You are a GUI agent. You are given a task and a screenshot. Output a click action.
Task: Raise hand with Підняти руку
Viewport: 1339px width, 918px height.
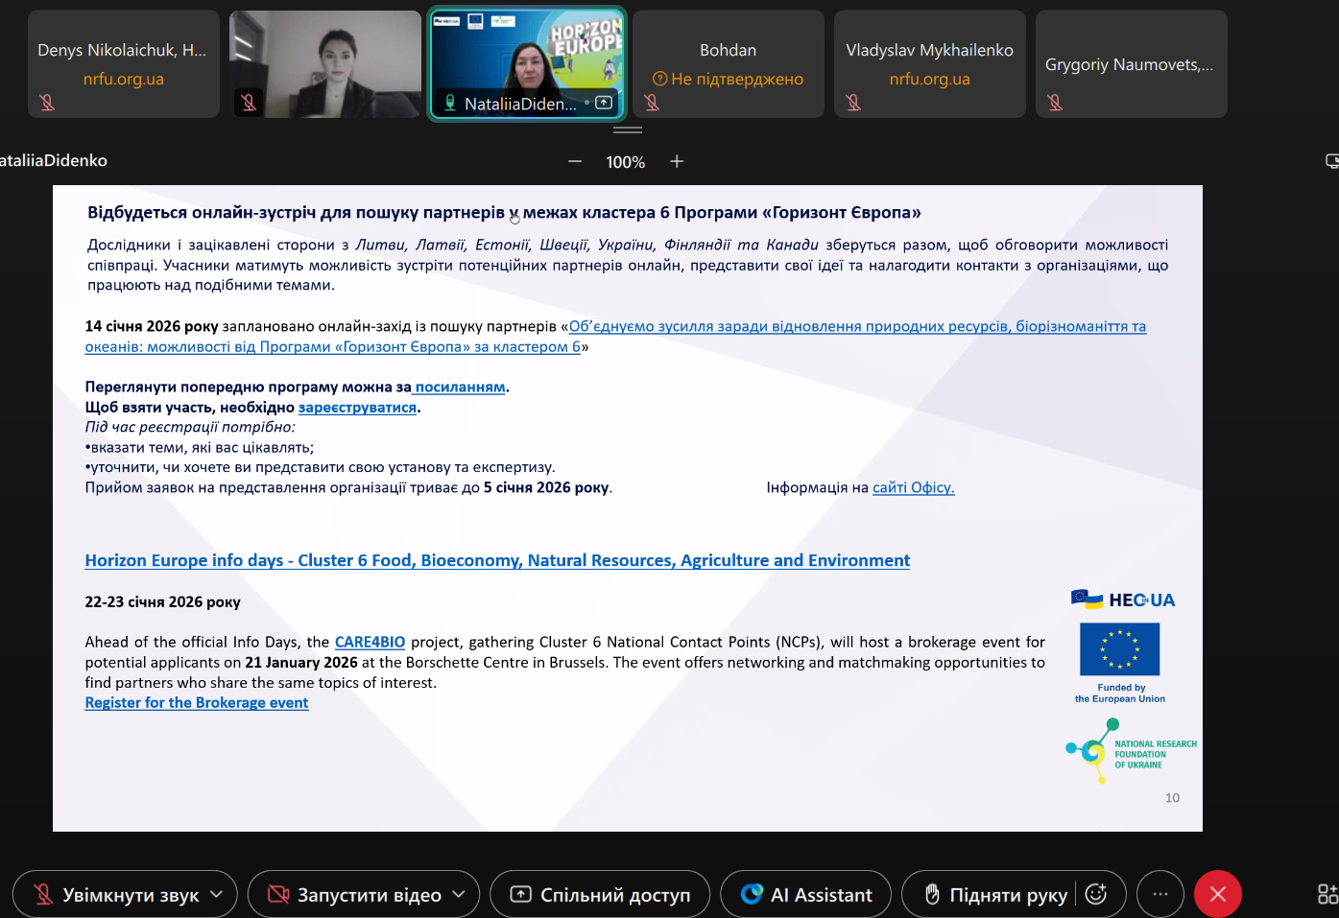tap(994, 895)
